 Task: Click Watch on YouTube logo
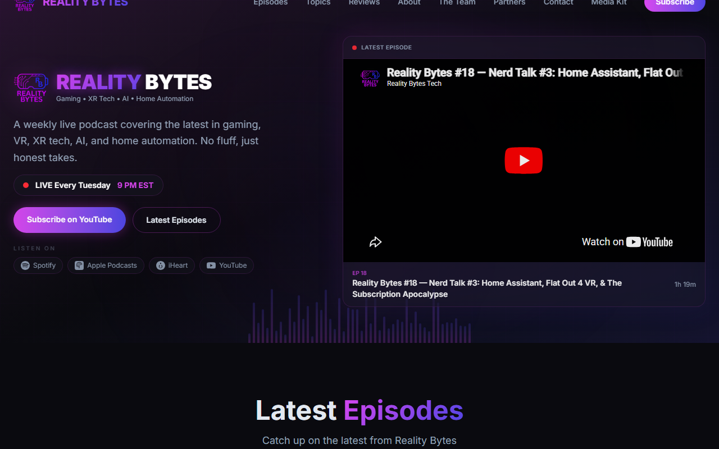pyautogui.click(x=627, y=242)
